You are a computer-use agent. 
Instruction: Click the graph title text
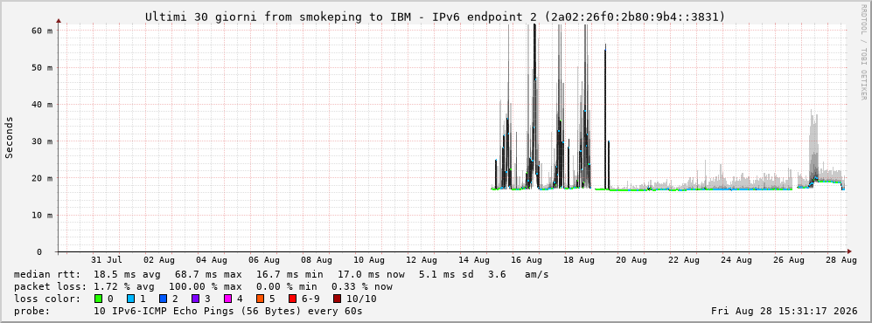436,17
